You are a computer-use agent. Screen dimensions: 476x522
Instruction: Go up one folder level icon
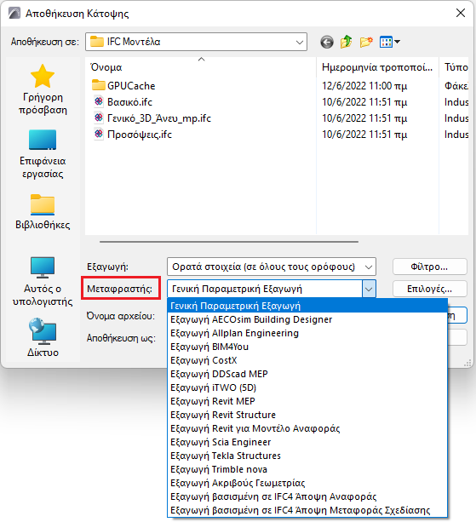coord(347,42)
